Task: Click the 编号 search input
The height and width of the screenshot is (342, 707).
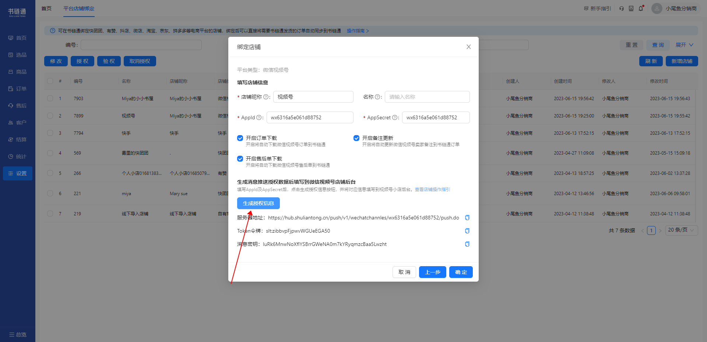Action: (x=141, y=45)
